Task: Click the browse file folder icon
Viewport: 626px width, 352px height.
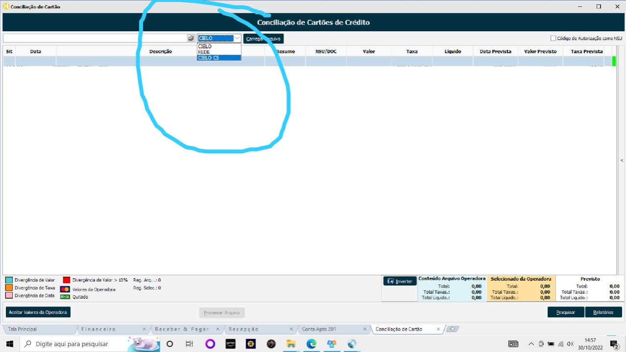Action: [x=191, y=38]
